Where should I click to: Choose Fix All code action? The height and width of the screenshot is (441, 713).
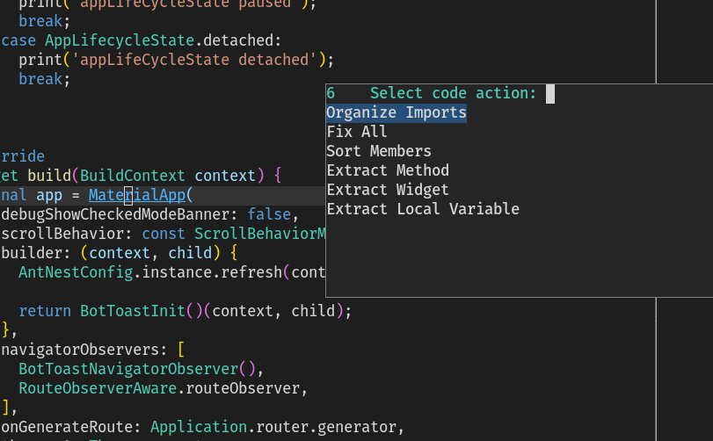coord(357,132)
